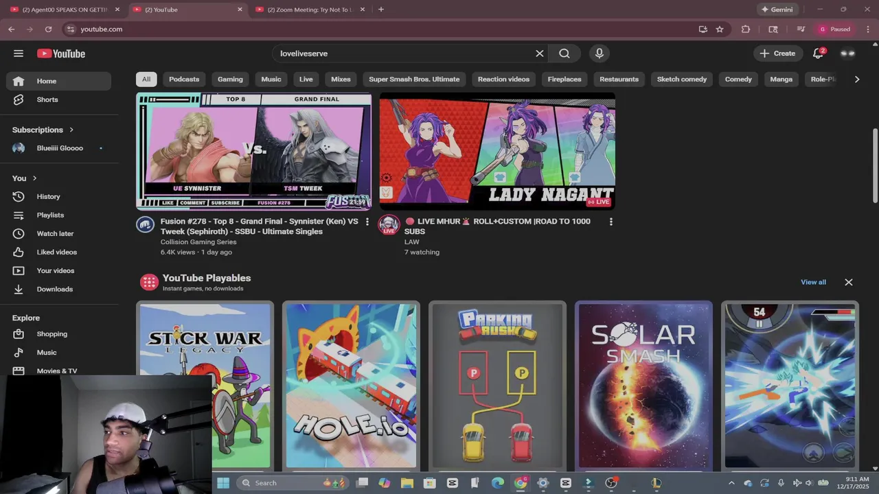
Task: Open the Windows Start menu
Action: pos(223,483)
